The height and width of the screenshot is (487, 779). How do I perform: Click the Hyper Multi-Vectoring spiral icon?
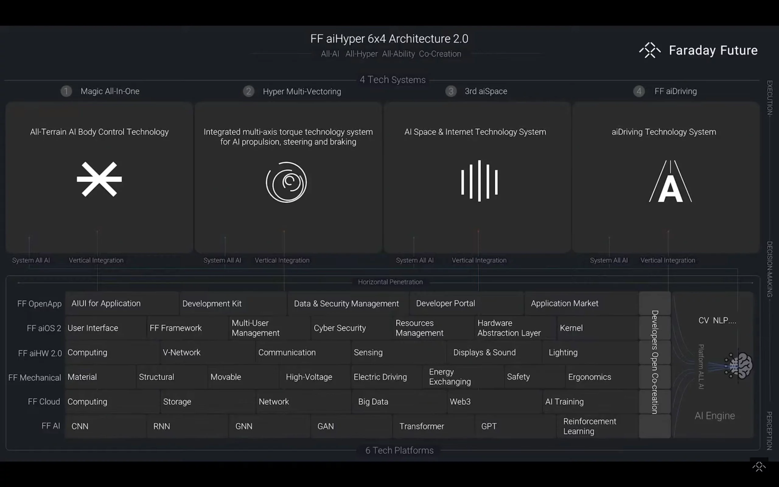click(x=286, y=182)
